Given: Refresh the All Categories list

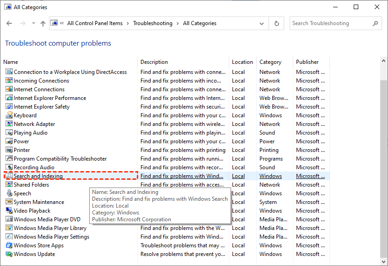Looking at the screenshot, I should (x=276, y=23).
